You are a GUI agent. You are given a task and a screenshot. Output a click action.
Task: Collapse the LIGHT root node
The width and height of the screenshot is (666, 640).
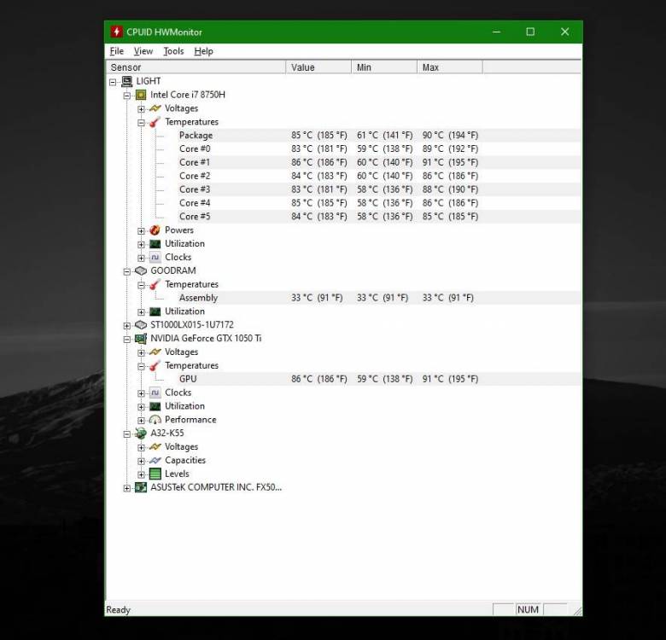pos(113,82)
